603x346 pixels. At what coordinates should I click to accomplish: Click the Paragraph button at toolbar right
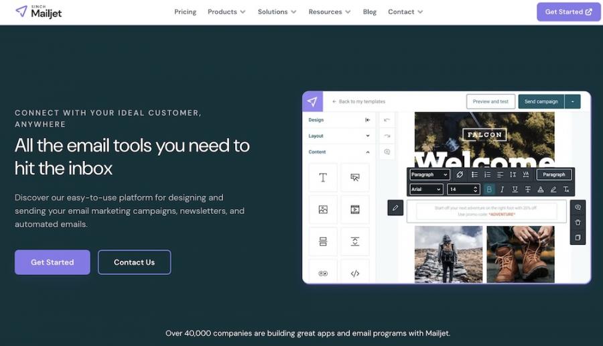[554, 175]
